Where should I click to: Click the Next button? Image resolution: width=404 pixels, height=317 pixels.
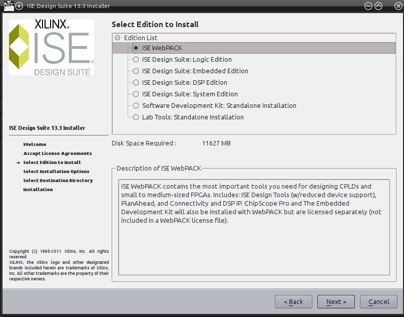click(x=336, y=301)
